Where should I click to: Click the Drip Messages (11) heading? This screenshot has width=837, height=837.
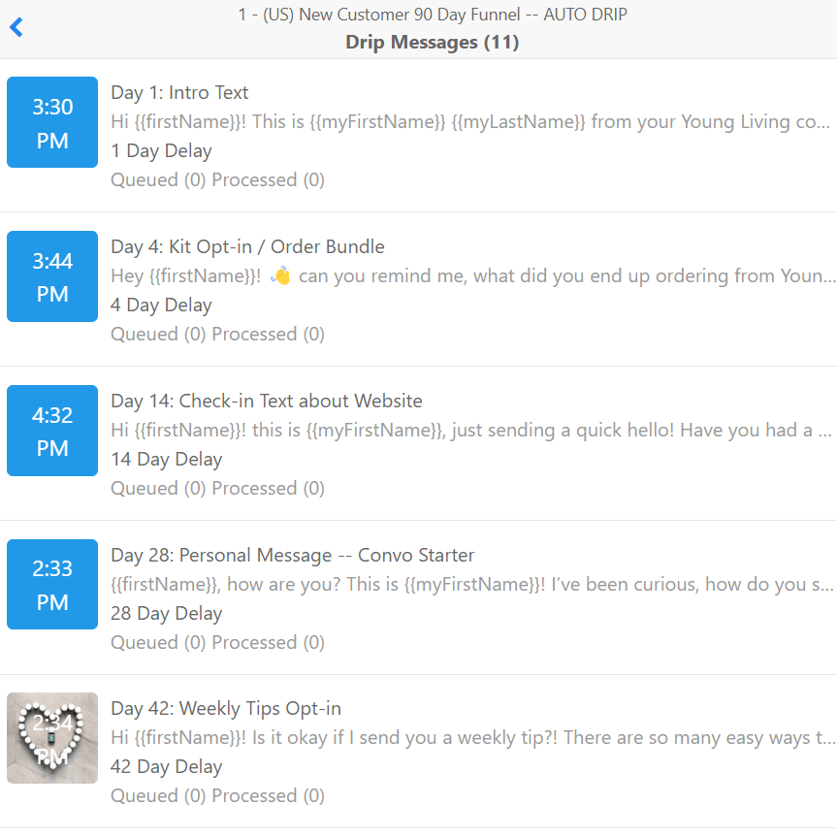pos(433,42)
